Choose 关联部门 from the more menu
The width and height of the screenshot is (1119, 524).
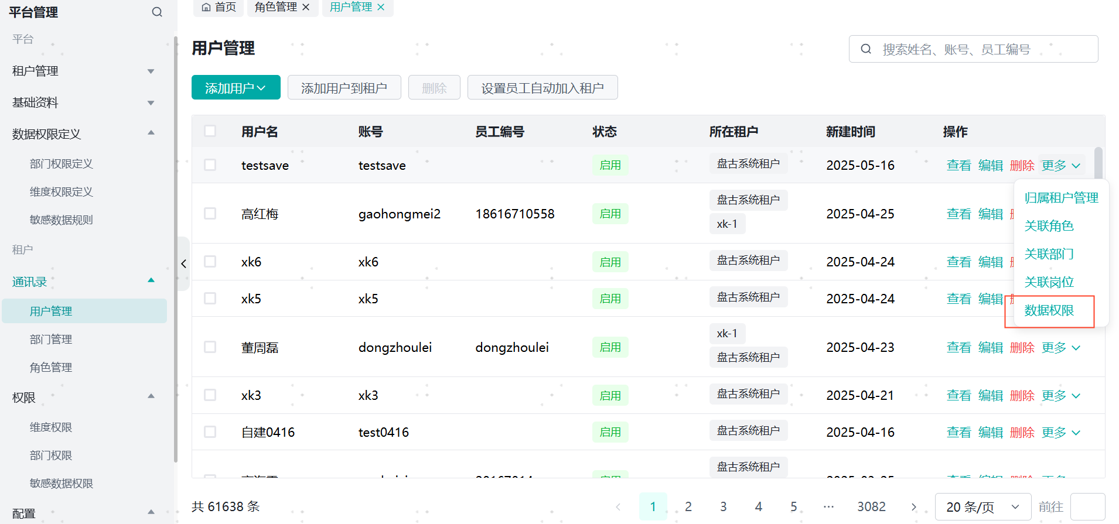[x=1049, y=254]
